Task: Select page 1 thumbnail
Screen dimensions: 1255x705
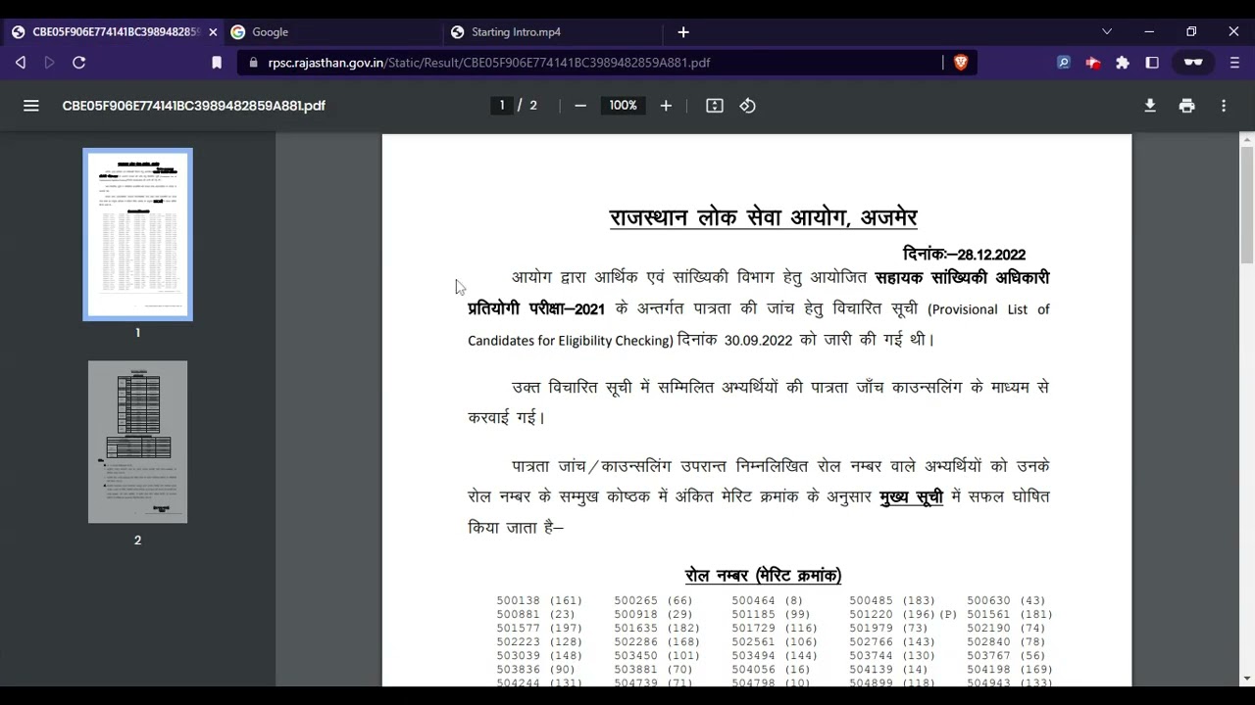Action: 137,235
